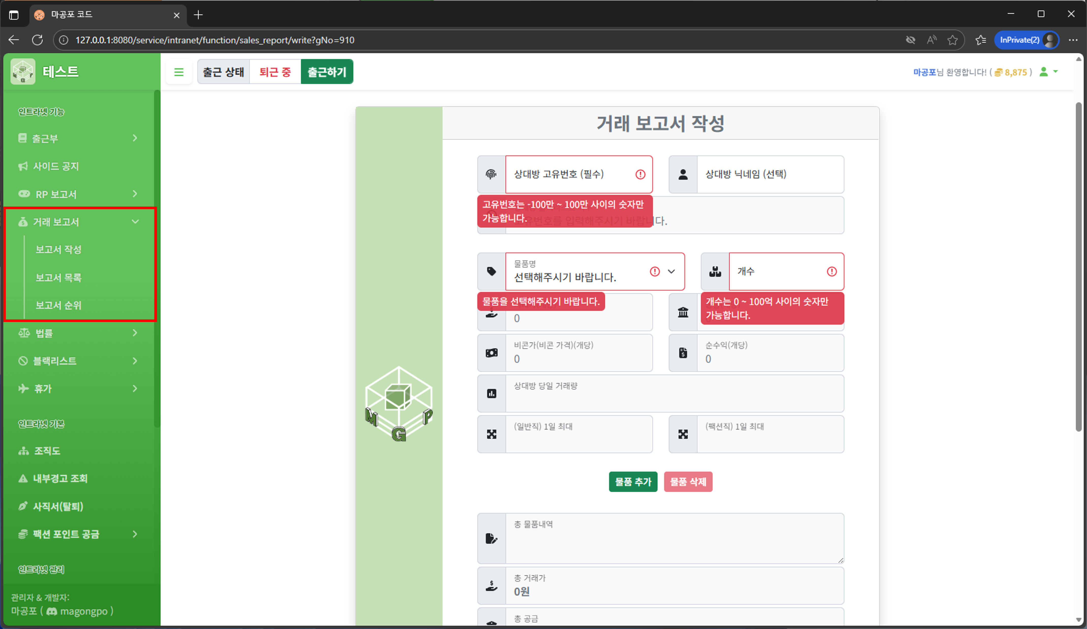Toggle the hidden-eye privacy icon in the address bar

911,40
